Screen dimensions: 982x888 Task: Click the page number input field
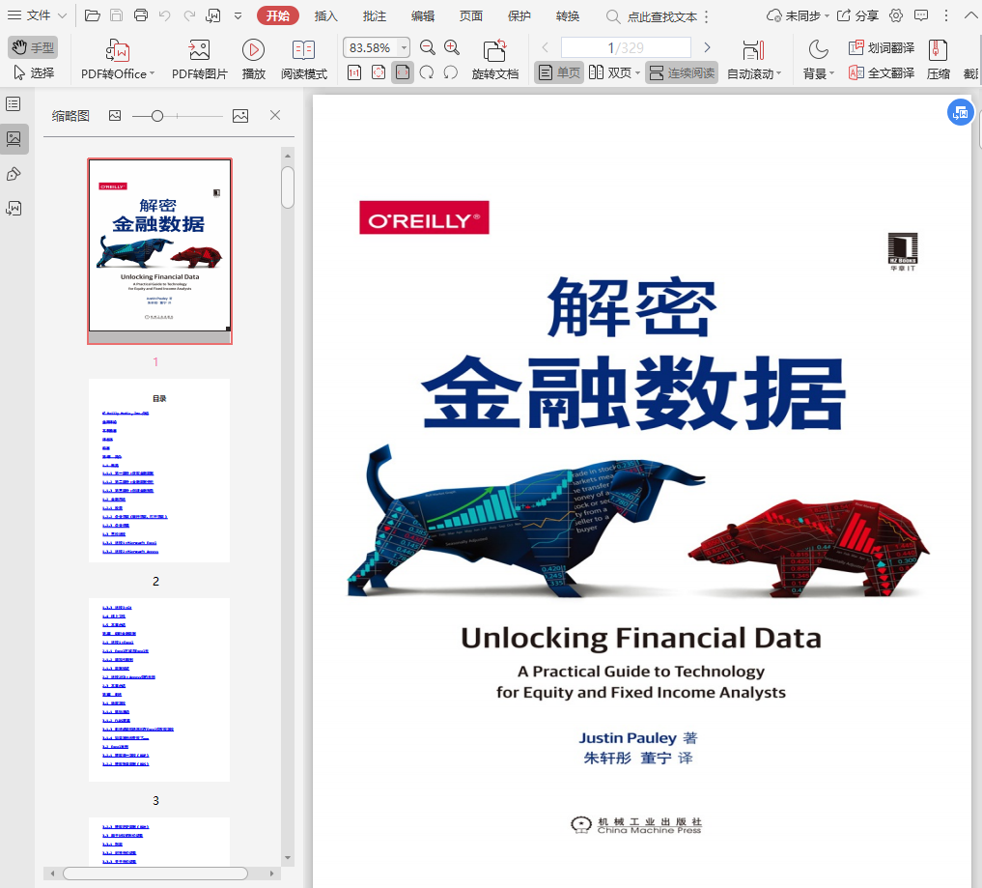click(626, 47)
